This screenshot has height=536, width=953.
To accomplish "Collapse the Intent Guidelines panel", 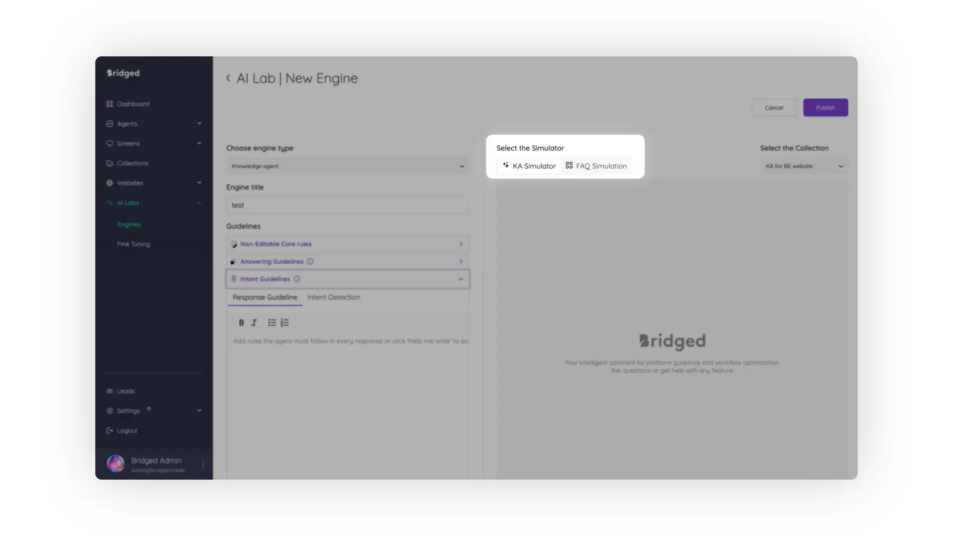I will (x=461, y=279).
